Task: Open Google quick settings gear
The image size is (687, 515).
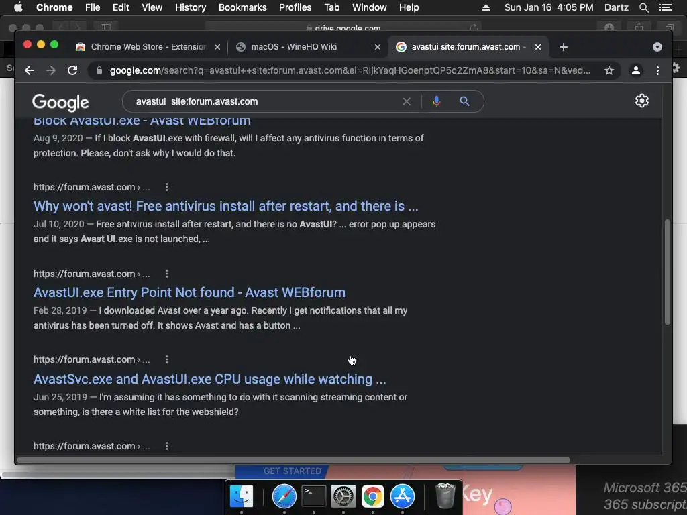Action: [642, 101]
